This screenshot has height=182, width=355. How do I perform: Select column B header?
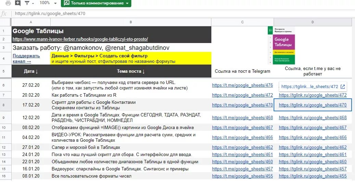pyautogui.click(x=131, y=22)
